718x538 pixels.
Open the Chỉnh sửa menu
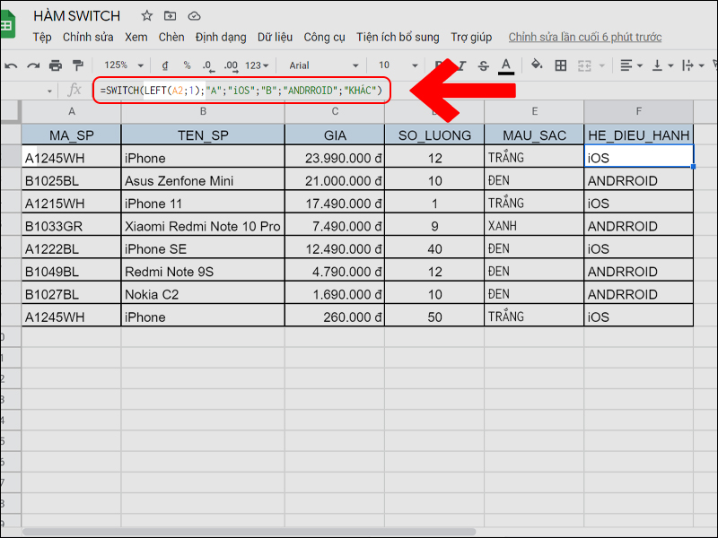(88, 37)
